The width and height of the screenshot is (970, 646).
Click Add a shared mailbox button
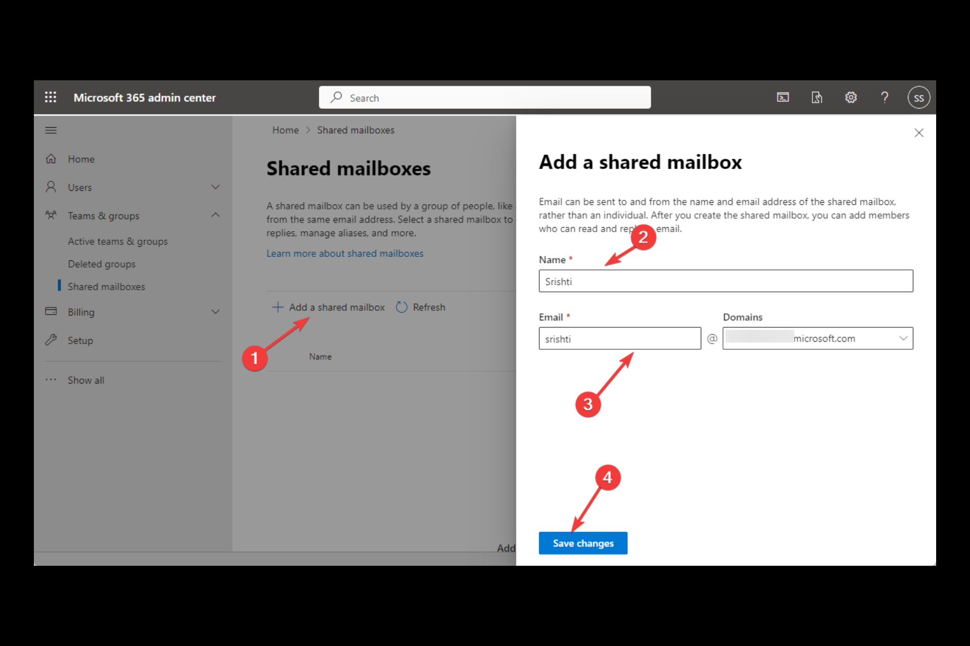pyautogui.click(x=328, y=306)
